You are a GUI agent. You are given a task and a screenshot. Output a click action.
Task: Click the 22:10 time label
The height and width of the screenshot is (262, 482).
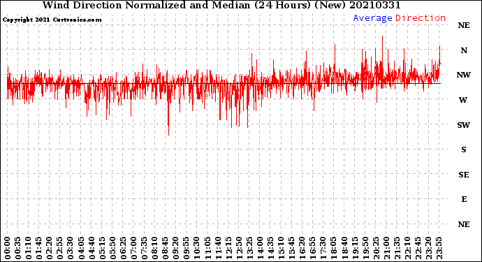[407, 248]
